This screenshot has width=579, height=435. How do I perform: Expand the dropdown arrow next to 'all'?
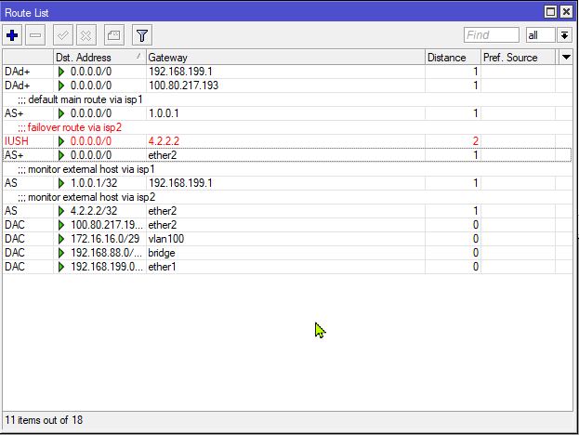pyautogui.click(x=564, y=35)
